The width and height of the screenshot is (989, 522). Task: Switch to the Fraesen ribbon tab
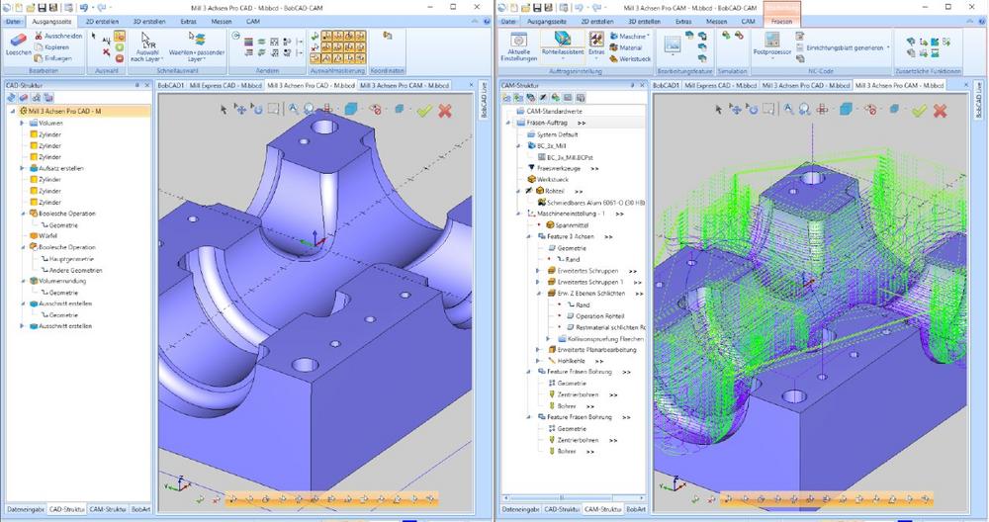coord(780,20)
